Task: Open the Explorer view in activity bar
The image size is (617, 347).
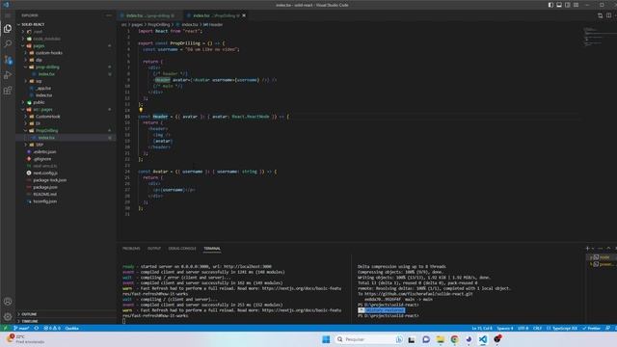Action: click(x=8, y=28)
